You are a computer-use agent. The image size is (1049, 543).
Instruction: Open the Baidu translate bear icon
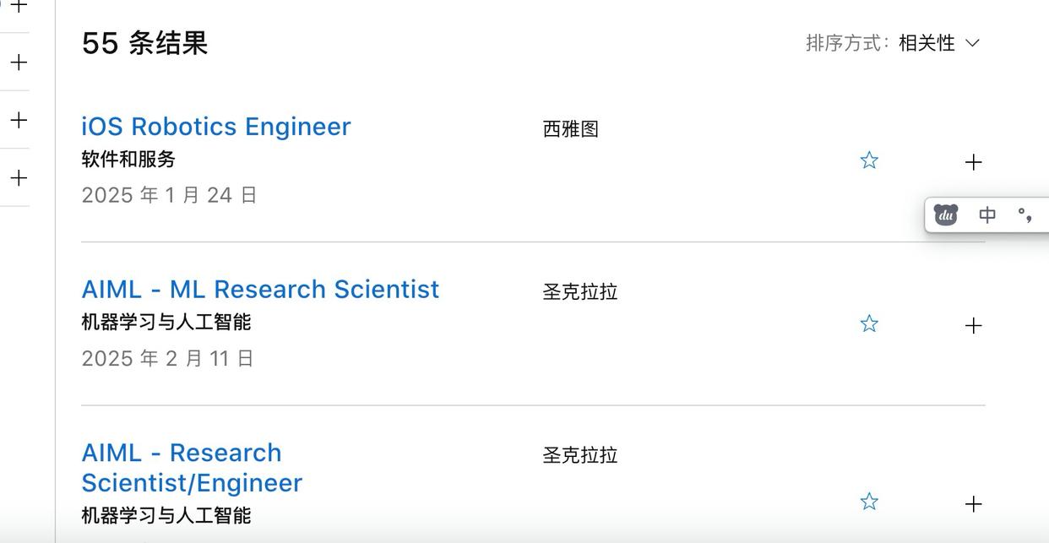(946, 214)
